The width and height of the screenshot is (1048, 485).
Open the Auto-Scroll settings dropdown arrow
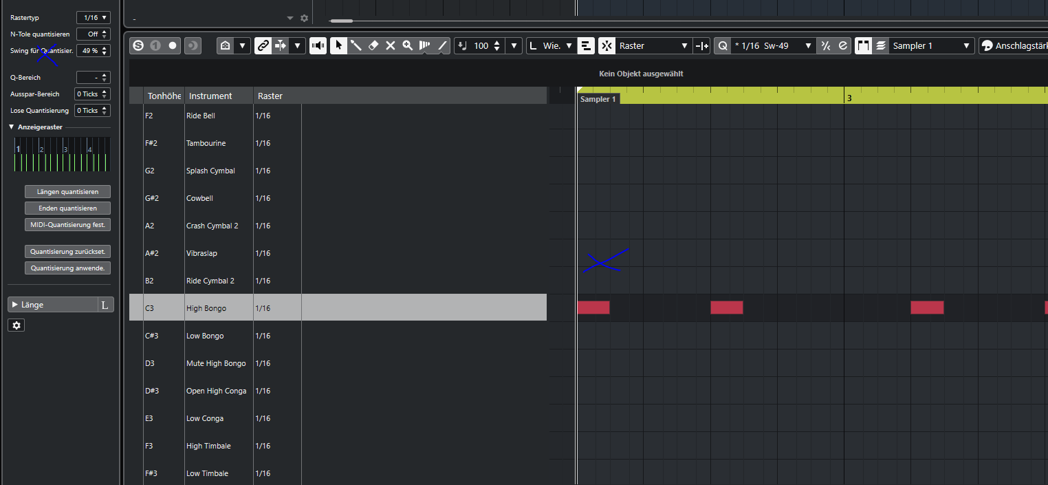pyautogui.click(x=297, y=45)
